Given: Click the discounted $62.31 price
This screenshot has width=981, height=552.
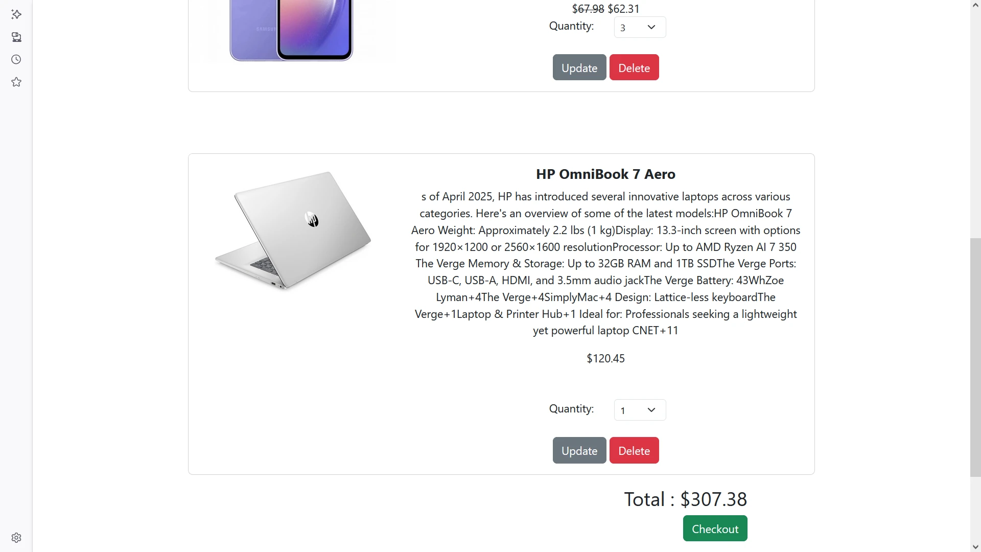Looking at the screenshot, I should click(x=623, y=9).
